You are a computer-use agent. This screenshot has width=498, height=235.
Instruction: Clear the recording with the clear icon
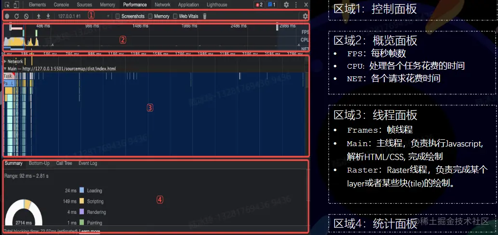[27, 16]
